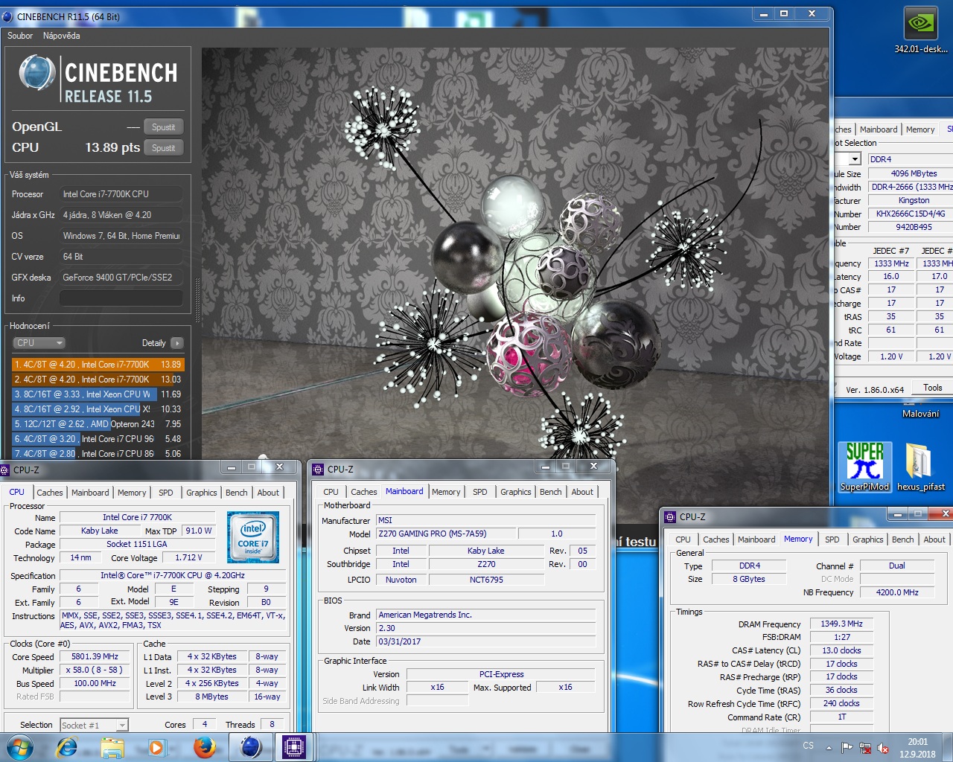
Task: Switch to Cinebench taskbar button
Action: click(x=251, y=747)
